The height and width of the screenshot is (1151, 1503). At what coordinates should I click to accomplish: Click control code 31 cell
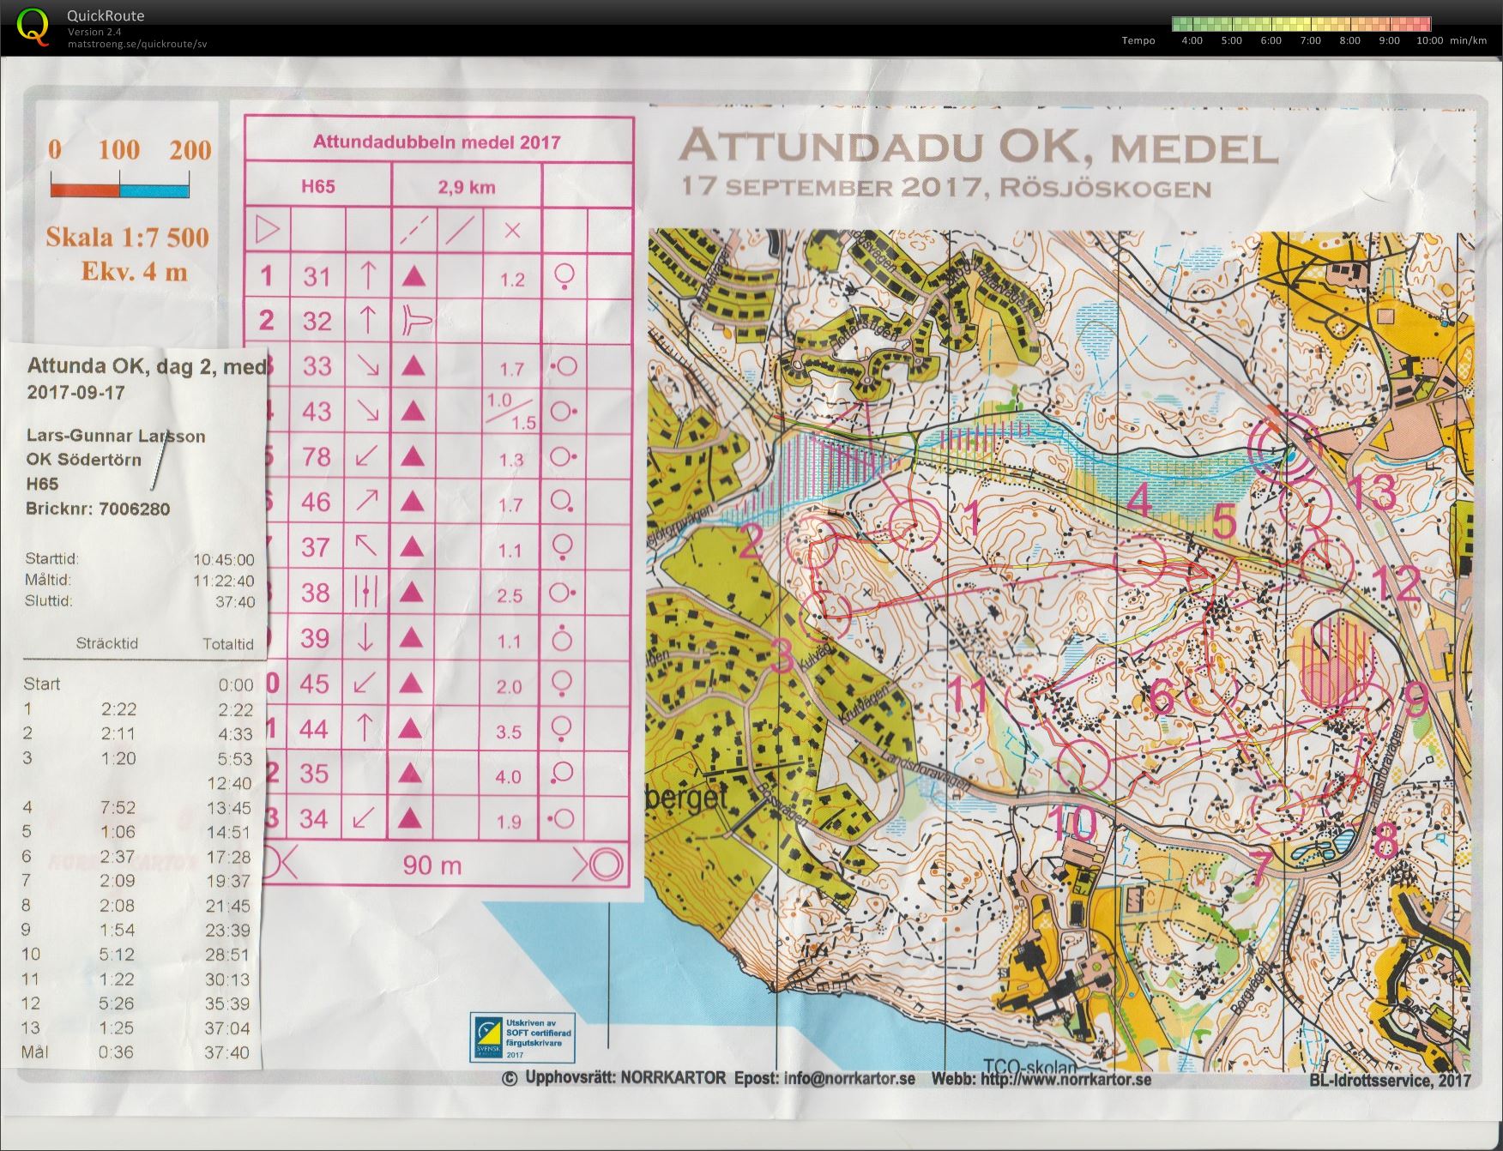pos(317,276)
